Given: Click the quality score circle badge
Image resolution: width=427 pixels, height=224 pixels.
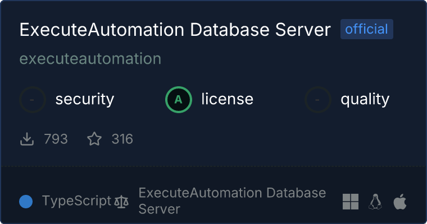Looking at the screenshot, I should (318, 100).
